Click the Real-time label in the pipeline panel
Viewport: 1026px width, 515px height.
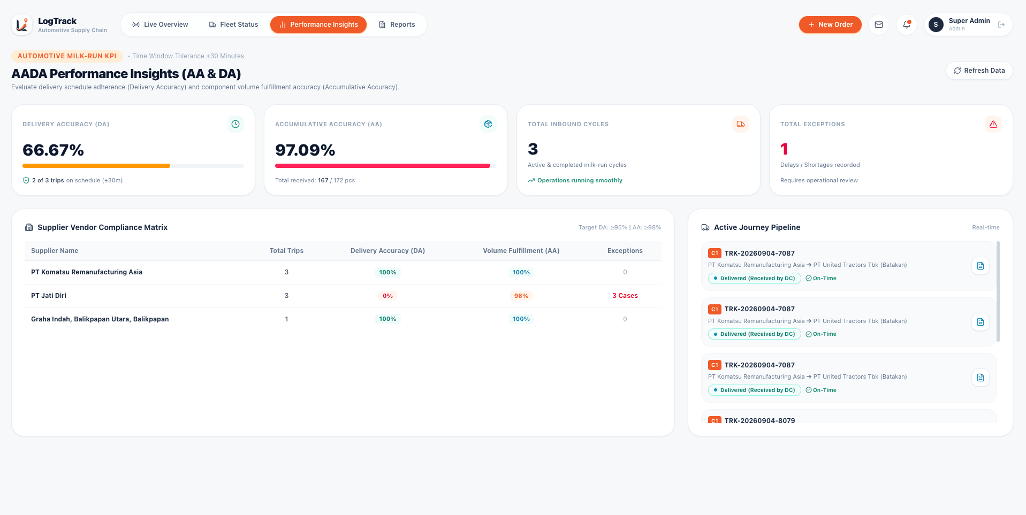click(x=986, y=227)
